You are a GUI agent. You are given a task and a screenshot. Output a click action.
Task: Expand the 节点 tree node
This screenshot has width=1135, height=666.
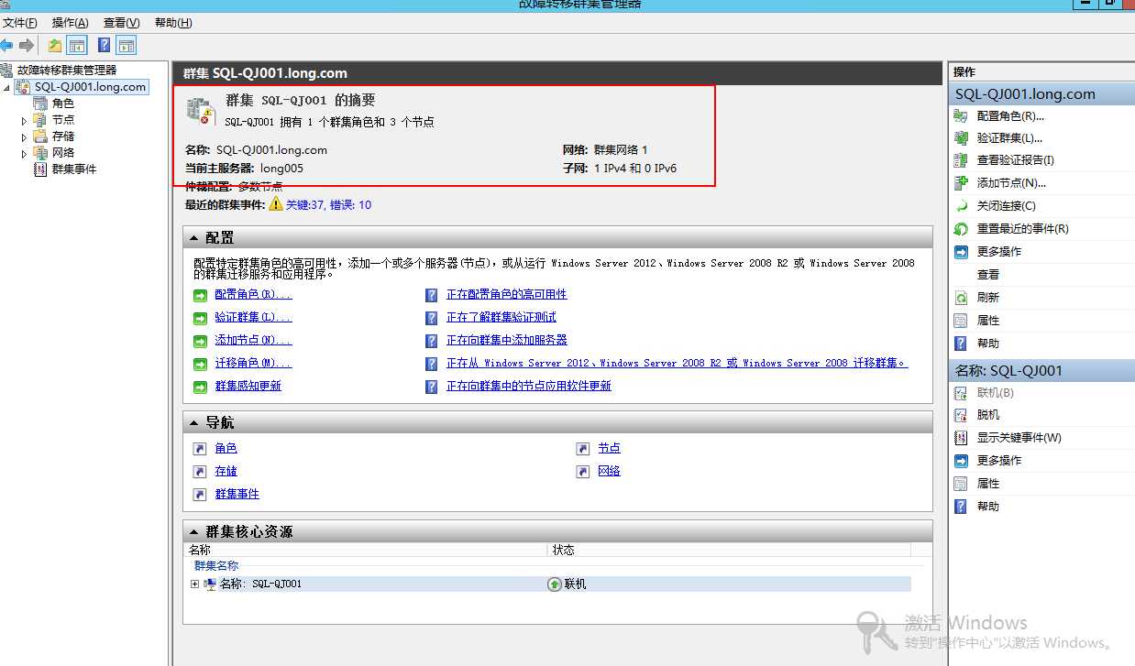point(25,120)
